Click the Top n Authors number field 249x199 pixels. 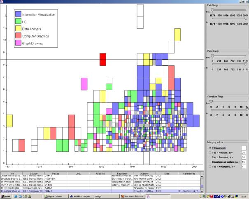click(x=244, y=153)
